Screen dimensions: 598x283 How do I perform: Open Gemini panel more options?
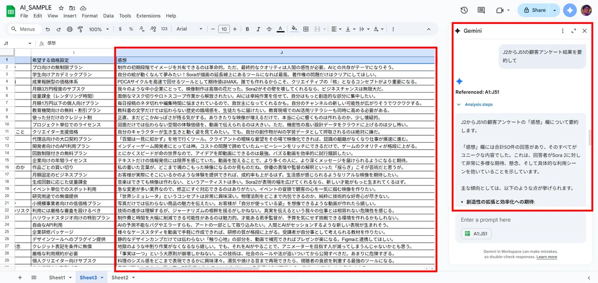pos(563,31)
